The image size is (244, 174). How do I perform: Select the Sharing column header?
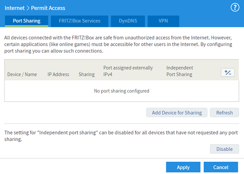pos(86,75)
